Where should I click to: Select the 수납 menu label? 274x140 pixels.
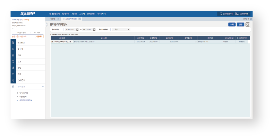click(19, 68)
